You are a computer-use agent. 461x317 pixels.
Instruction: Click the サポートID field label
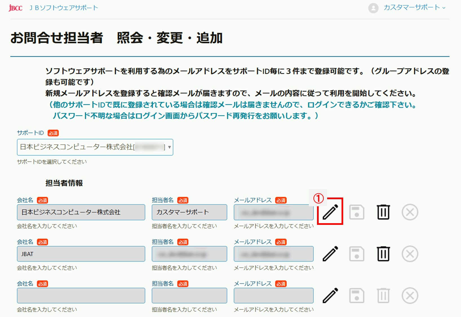pos(30,133)
